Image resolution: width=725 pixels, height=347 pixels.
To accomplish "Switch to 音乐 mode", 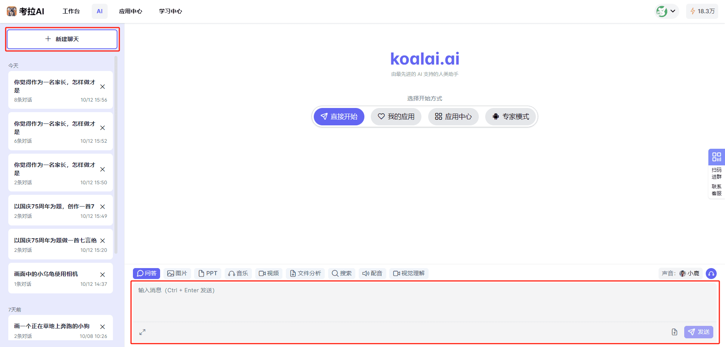I will 238,273.
